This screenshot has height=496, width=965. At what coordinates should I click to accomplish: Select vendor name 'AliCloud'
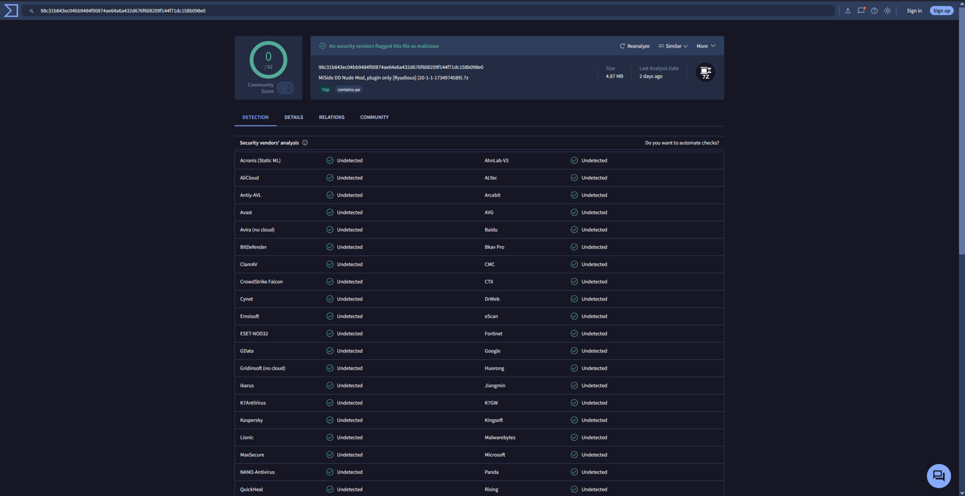pyautogui.click(x=249, y=178)
